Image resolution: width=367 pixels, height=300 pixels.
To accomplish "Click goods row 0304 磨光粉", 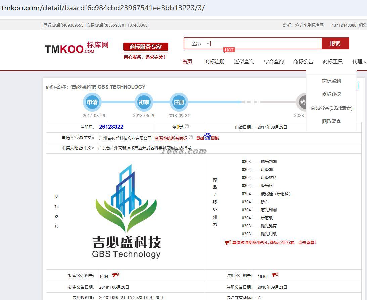I will coord(257,186).
